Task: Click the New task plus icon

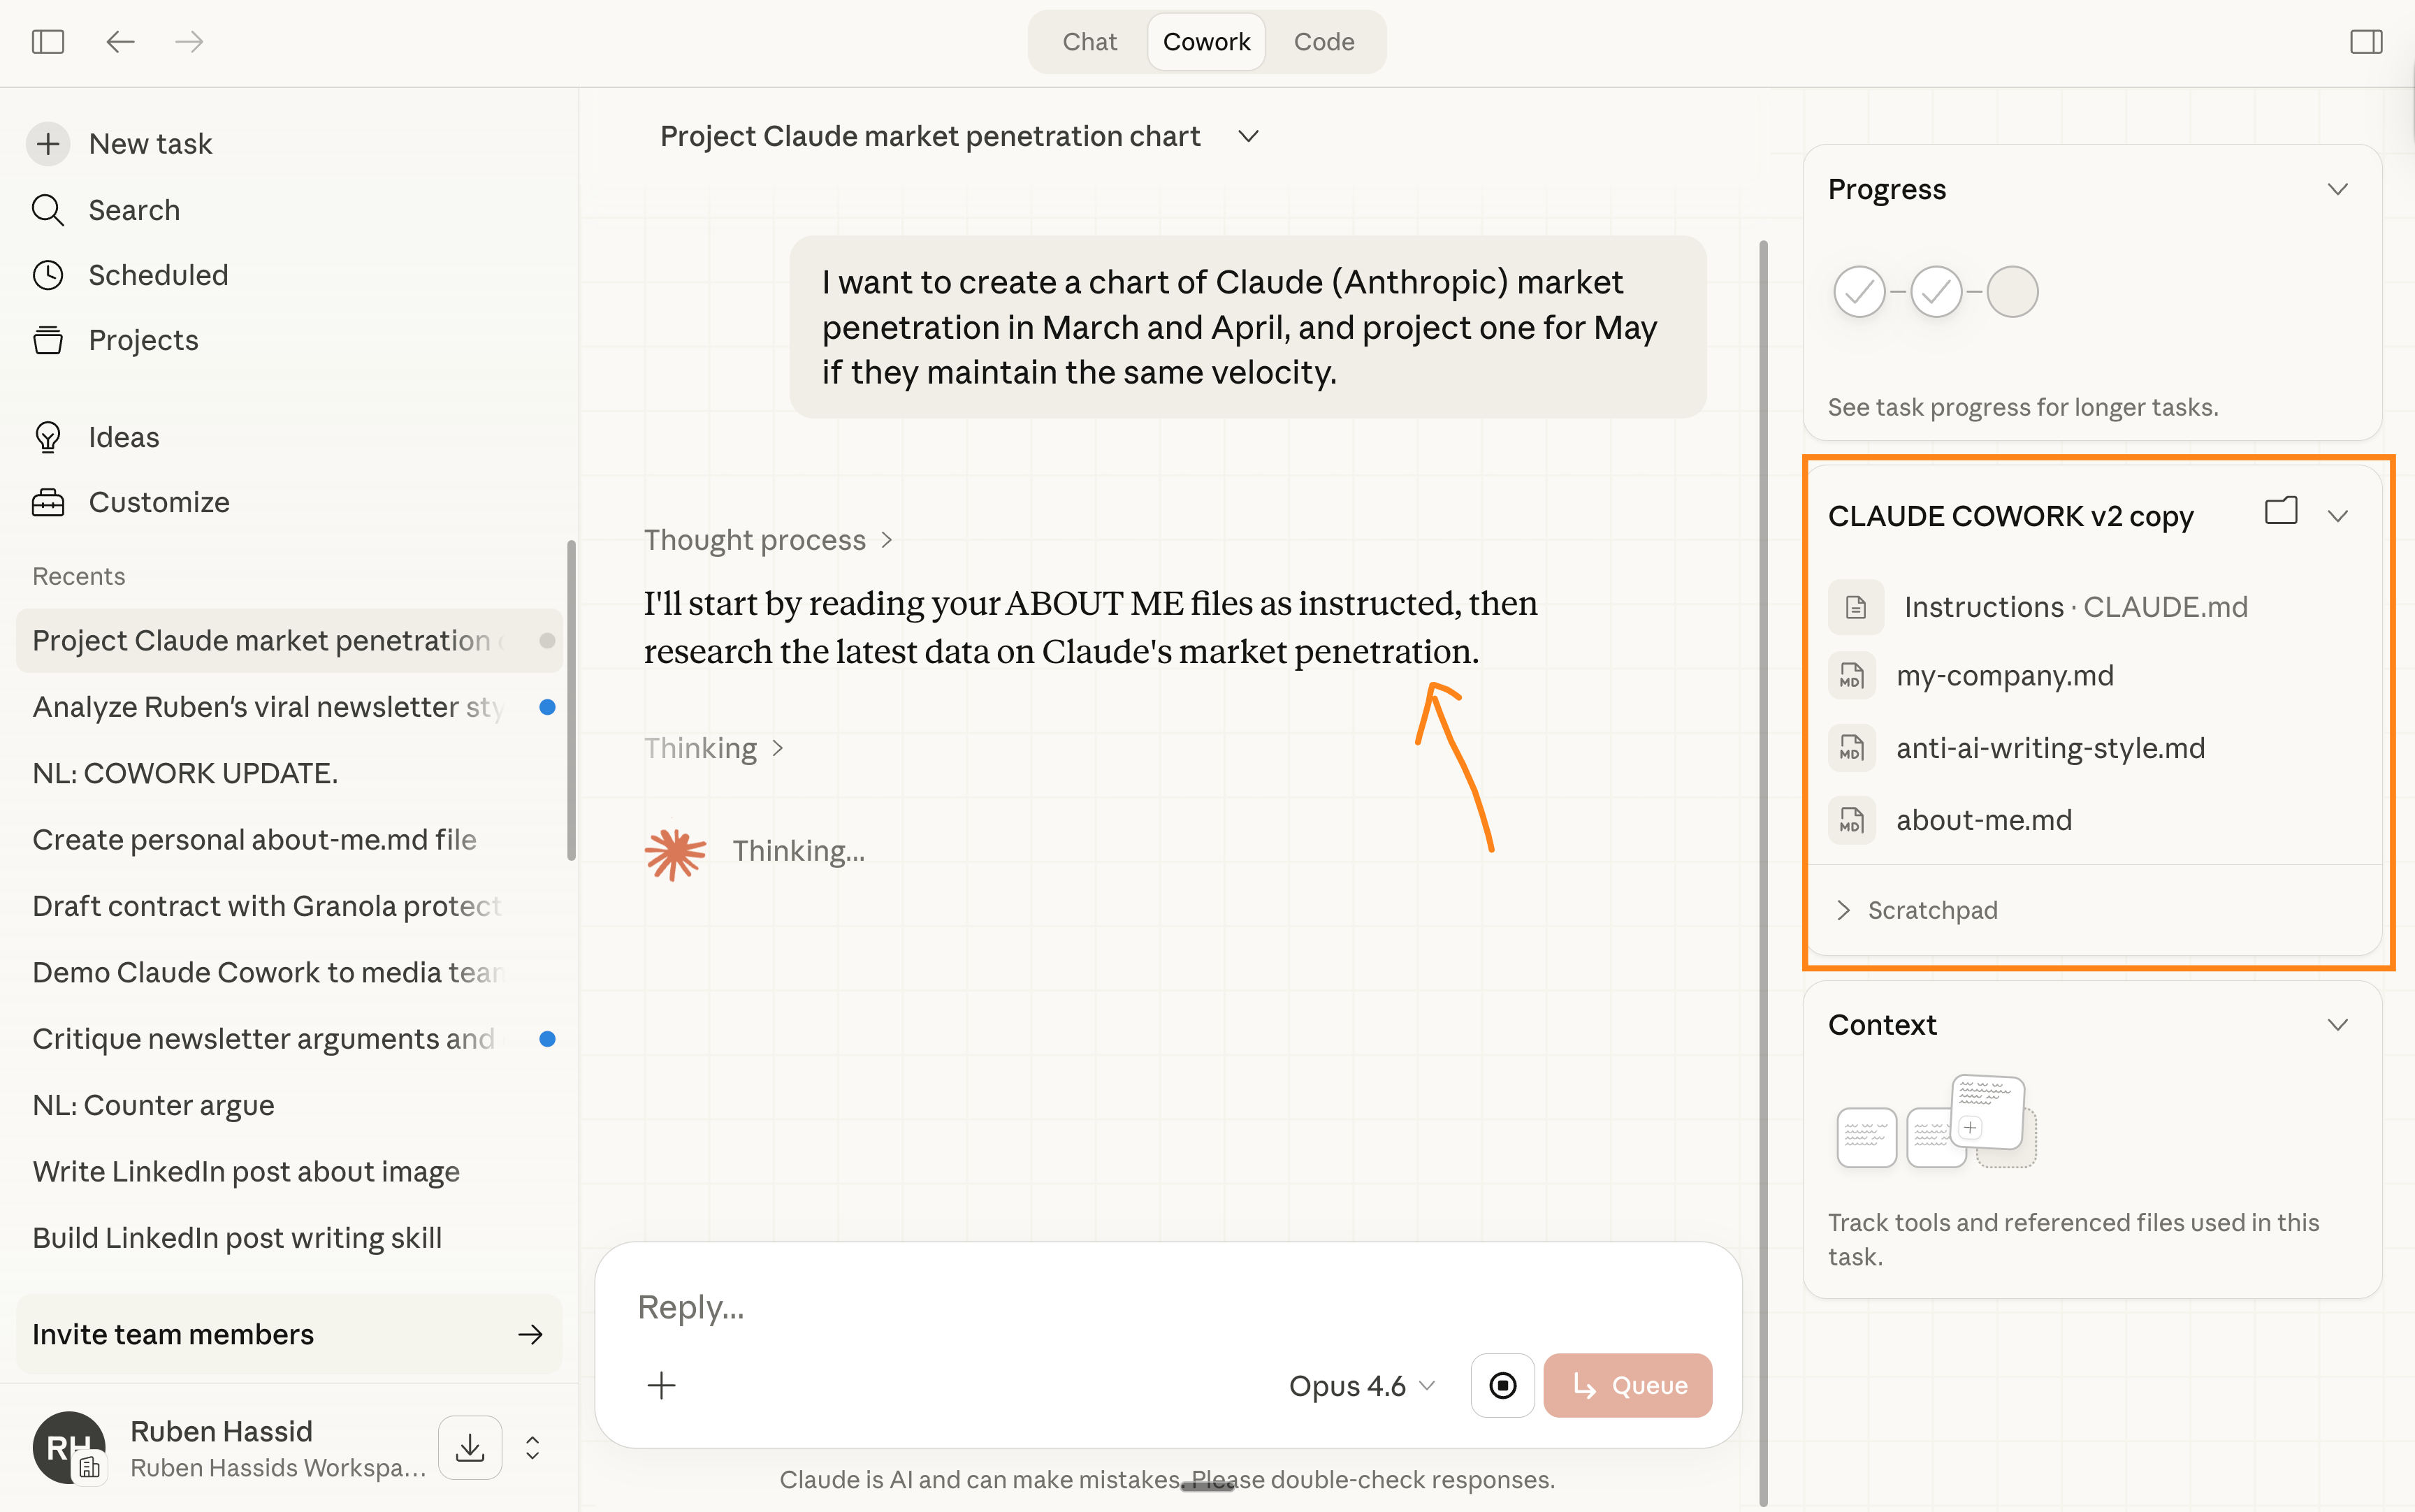Action: [48, 144]
